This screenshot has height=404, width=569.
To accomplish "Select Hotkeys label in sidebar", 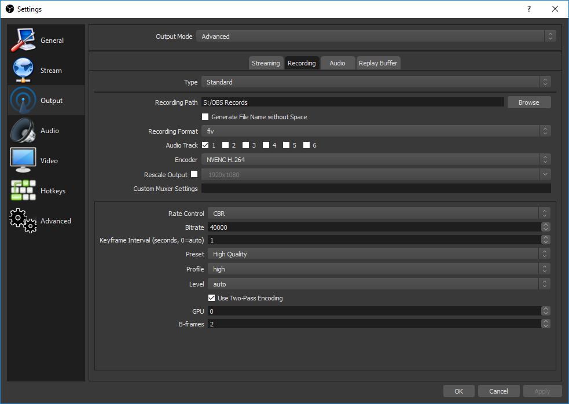I will (53, 191).
